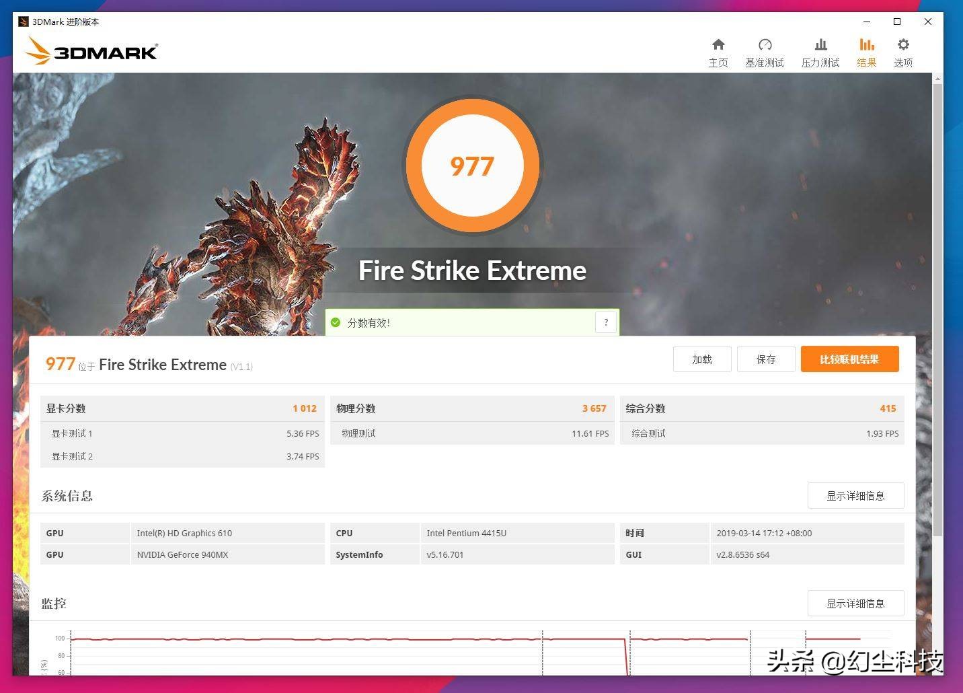Image resolution: width=963 pixels, height=693 pixels.
Task: Click the combined score value 415
Action: tap(888, 408)
